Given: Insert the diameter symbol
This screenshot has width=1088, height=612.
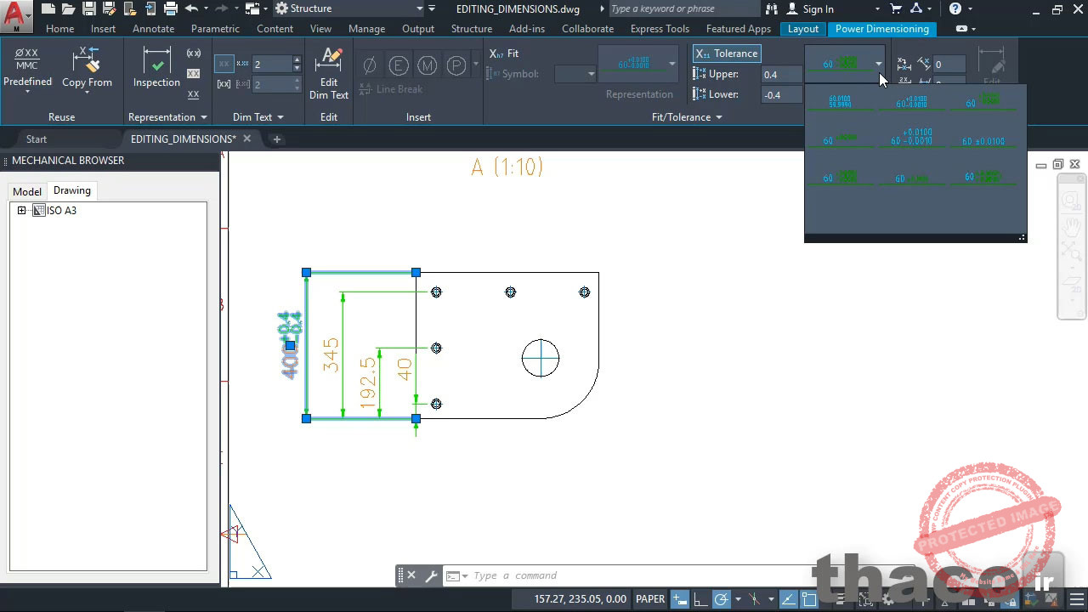Looking at the screenshot, I should click(370, 65).
